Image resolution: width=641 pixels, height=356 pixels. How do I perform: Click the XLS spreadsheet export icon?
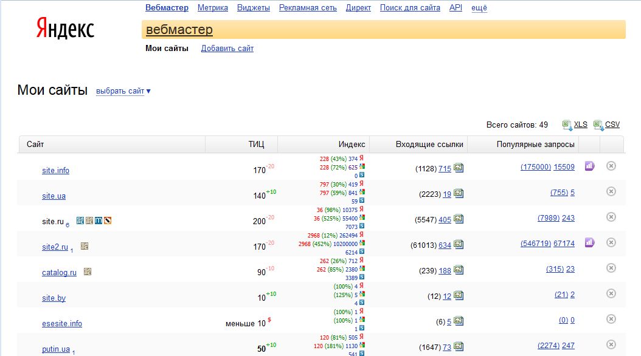point(567,125)
